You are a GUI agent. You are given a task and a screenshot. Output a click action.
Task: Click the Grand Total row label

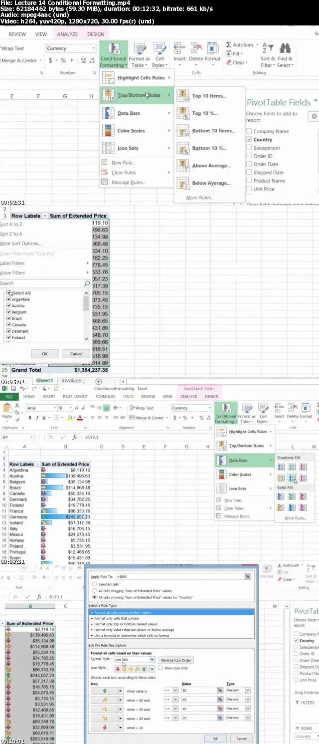pyautogui.click(x=26, y=370)
